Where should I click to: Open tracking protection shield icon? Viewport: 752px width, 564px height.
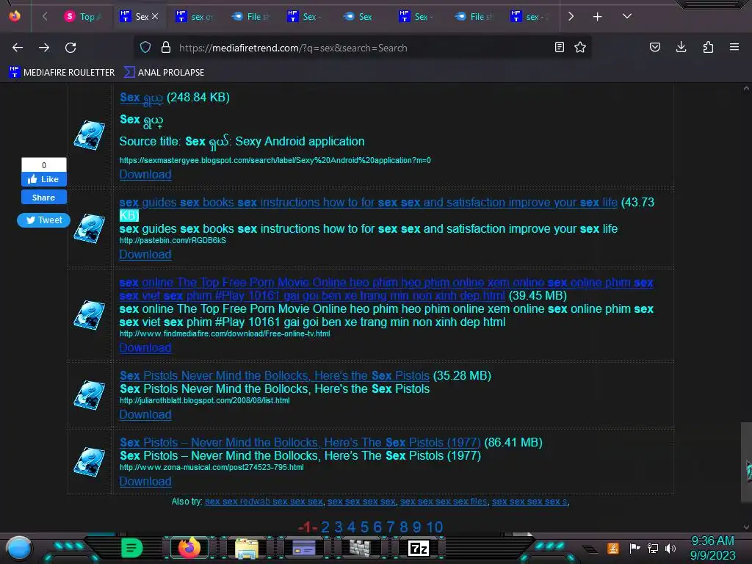[145, 48]
